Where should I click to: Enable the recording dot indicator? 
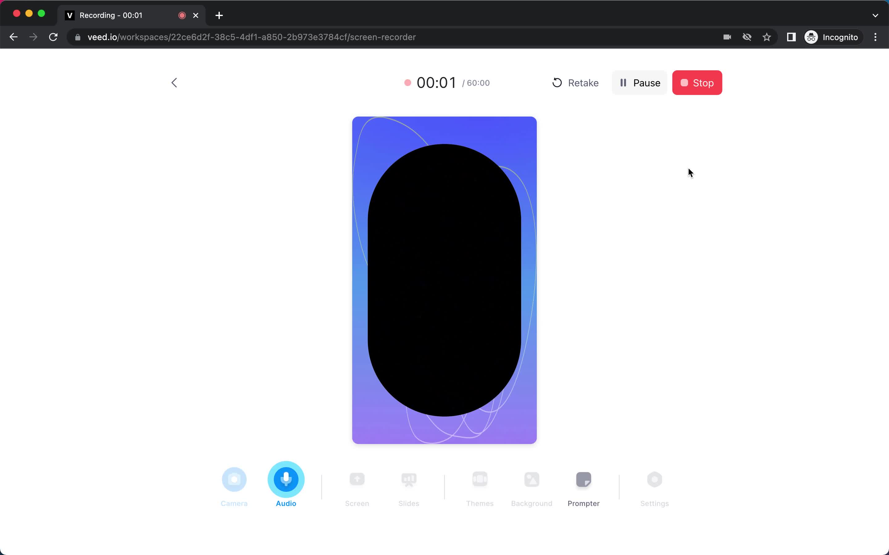coord(407,83)
